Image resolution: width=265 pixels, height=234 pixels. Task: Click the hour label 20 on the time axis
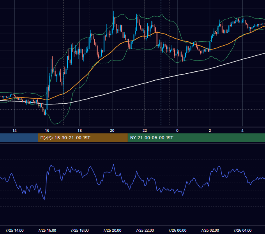click(x=112, y=131)
